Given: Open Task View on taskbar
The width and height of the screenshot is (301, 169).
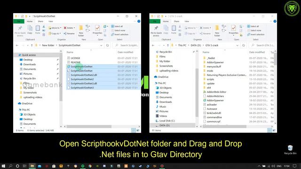Looking at the screenshot, I should 25,166.
